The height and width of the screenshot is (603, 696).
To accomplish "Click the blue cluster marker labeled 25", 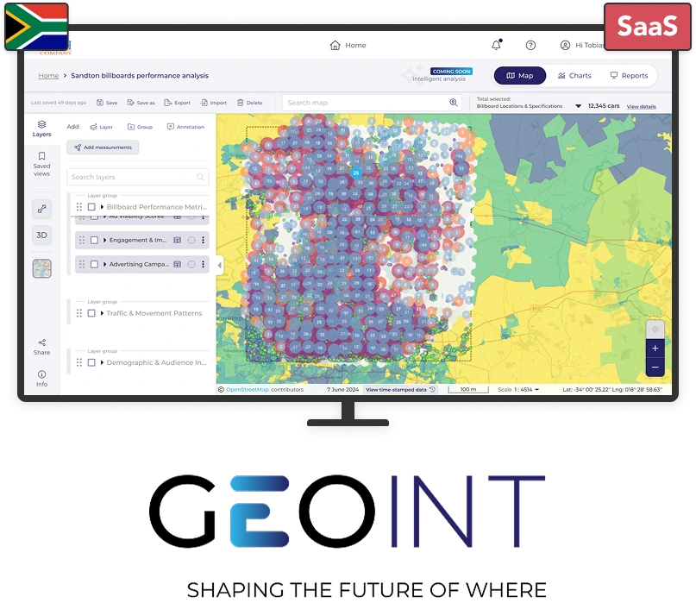I will click(x=355, y=173).
